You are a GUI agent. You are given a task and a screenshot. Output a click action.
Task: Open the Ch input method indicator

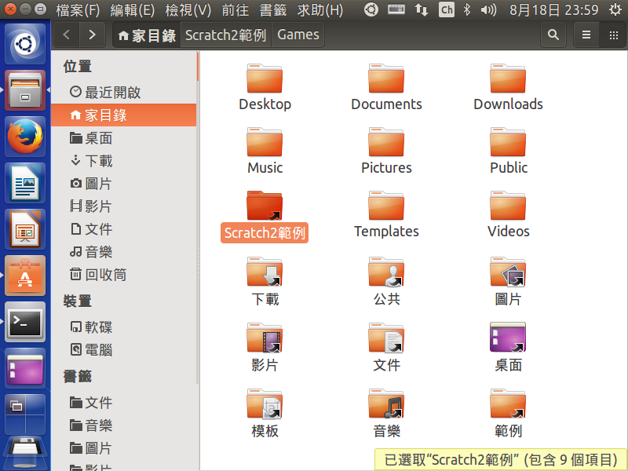tap(447, 9)
